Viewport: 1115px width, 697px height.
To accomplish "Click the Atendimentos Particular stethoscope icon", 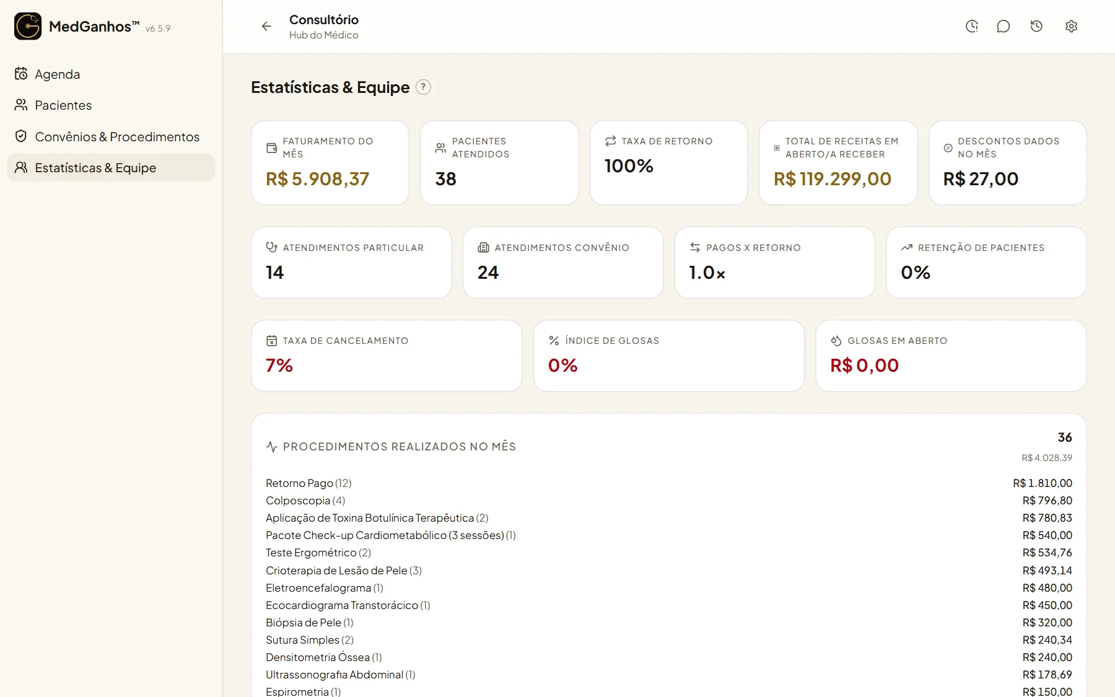I will click(271, 247).
